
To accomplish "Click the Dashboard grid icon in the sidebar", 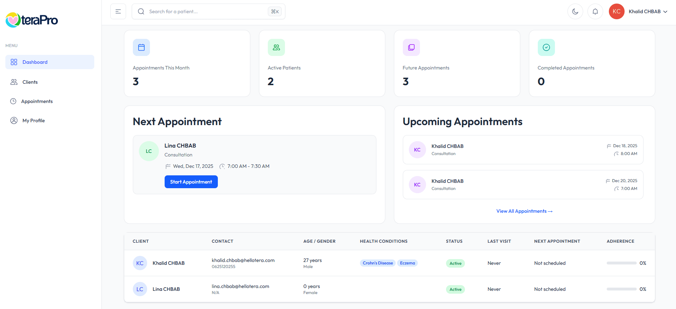I will 14,62.
